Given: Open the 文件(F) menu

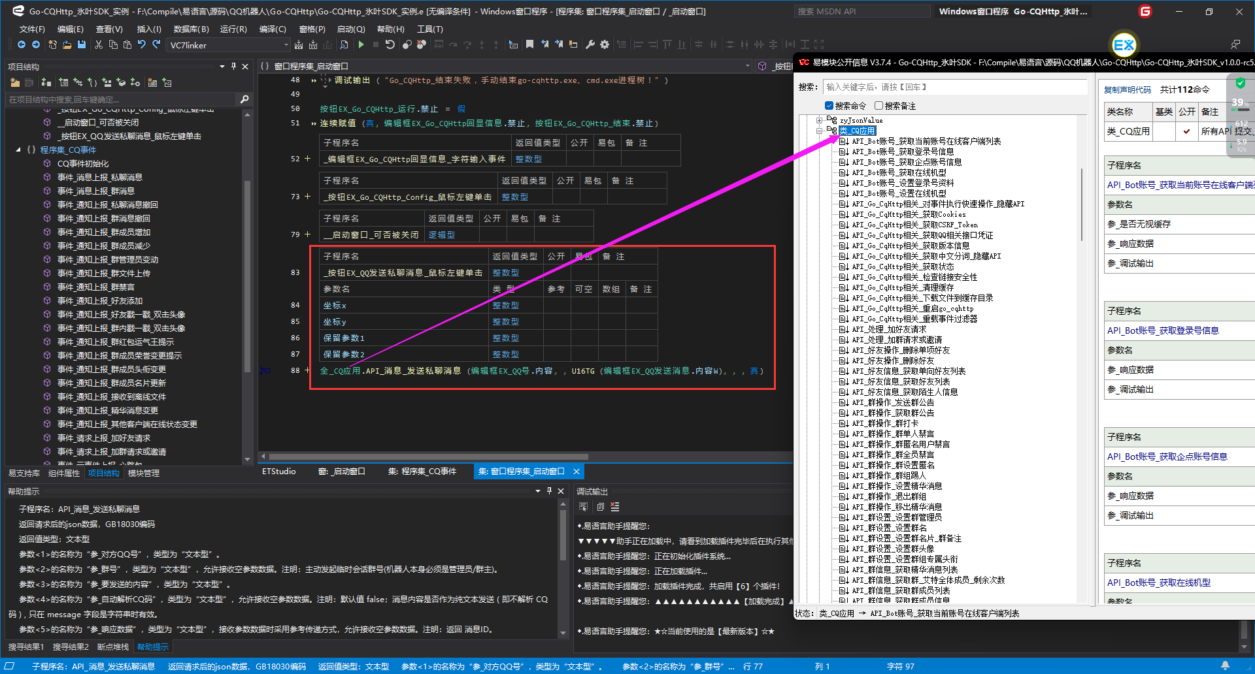Looking at the screenshot, I should pos(32,29).
